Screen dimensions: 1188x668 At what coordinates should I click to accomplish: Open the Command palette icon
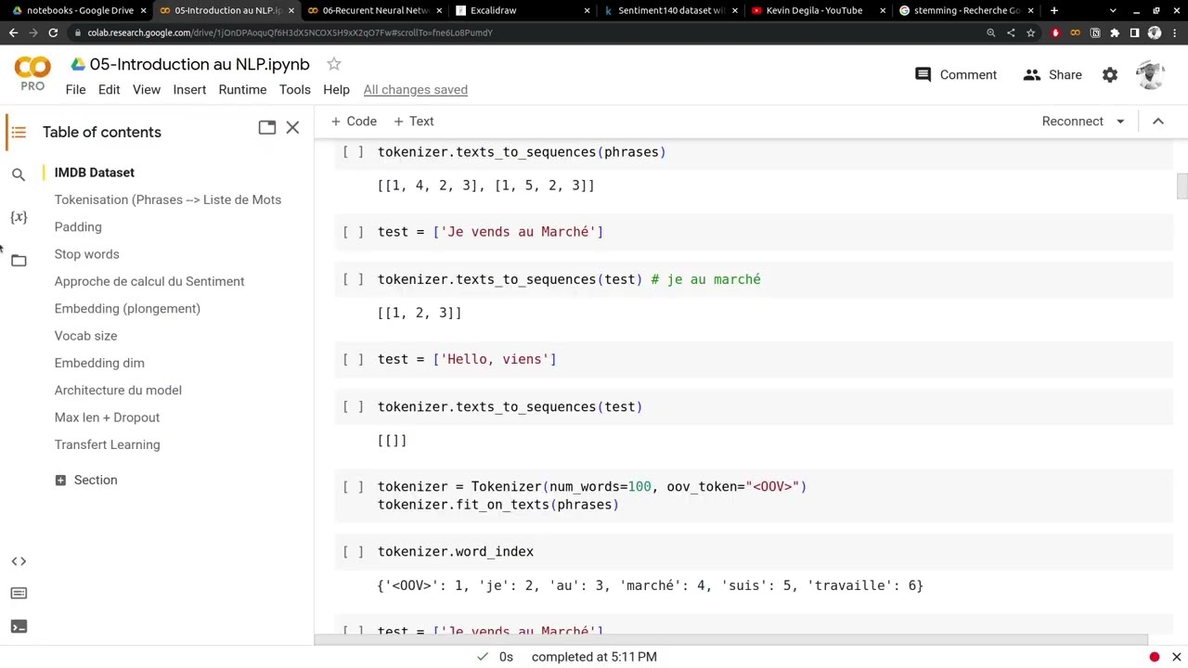point(19,594)
